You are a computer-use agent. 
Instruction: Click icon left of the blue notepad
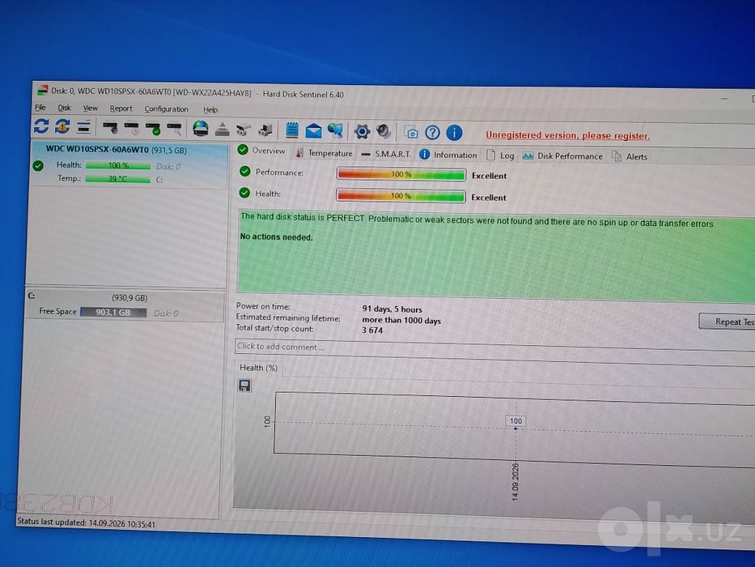click(265, 130)
